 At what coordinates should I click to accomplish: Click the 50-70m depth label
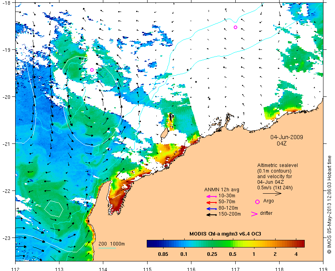(x=227, y=202)
